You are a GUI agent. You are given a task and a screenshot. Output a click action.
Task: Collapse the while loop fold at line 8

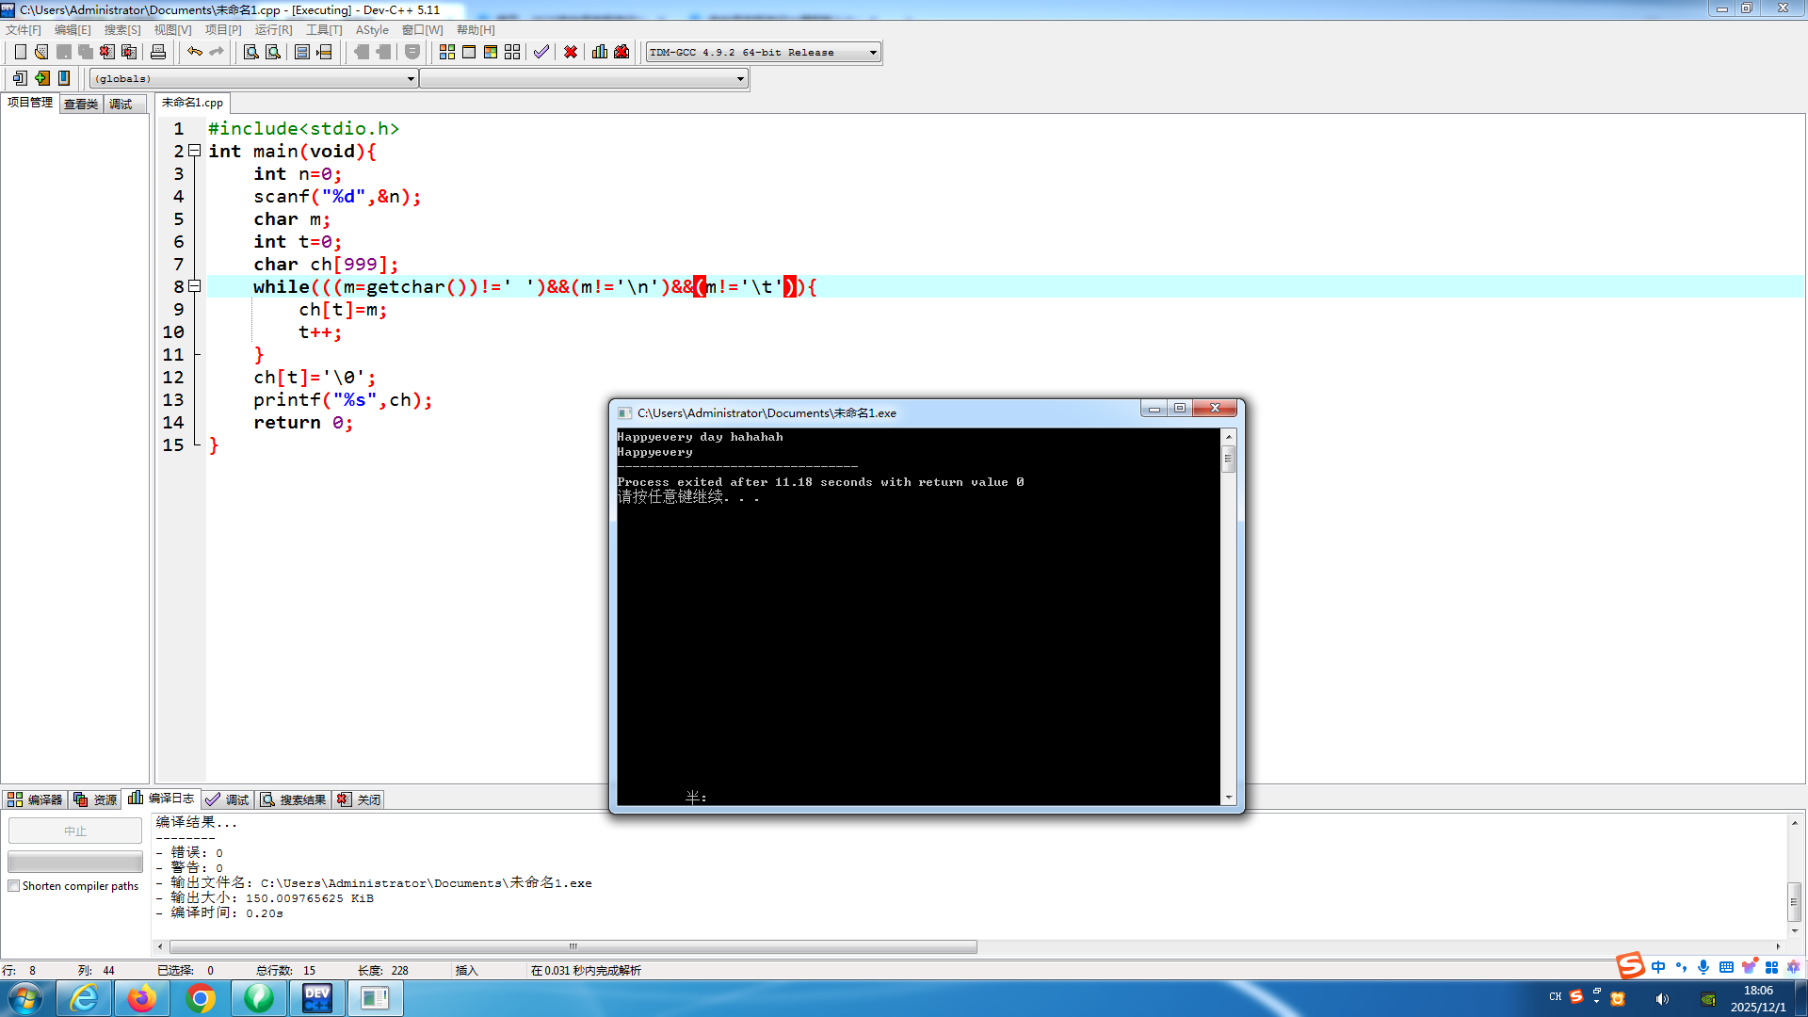[195, 286]
